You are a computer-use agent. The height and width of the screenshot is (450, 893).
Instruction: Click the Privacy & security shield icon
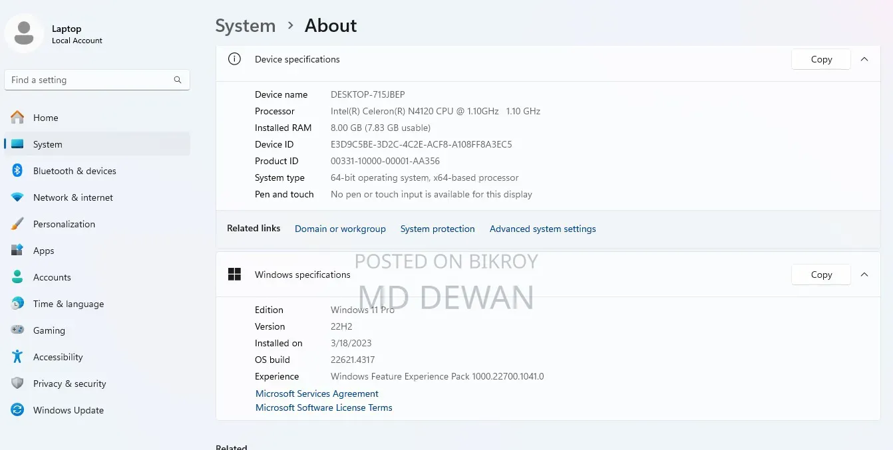point(17,384)
